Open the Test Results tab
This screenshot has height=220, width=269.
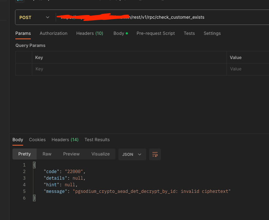(x=97, y=140)
